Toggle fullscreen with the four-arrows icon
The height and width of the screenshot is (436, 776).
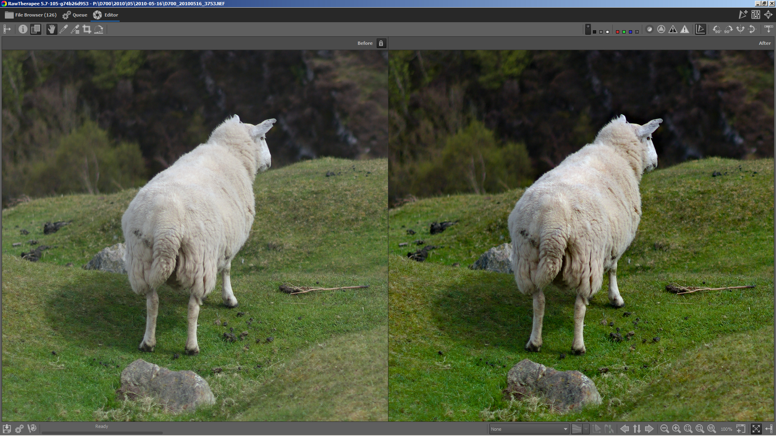pyautogui.click(x=768, y=15)
